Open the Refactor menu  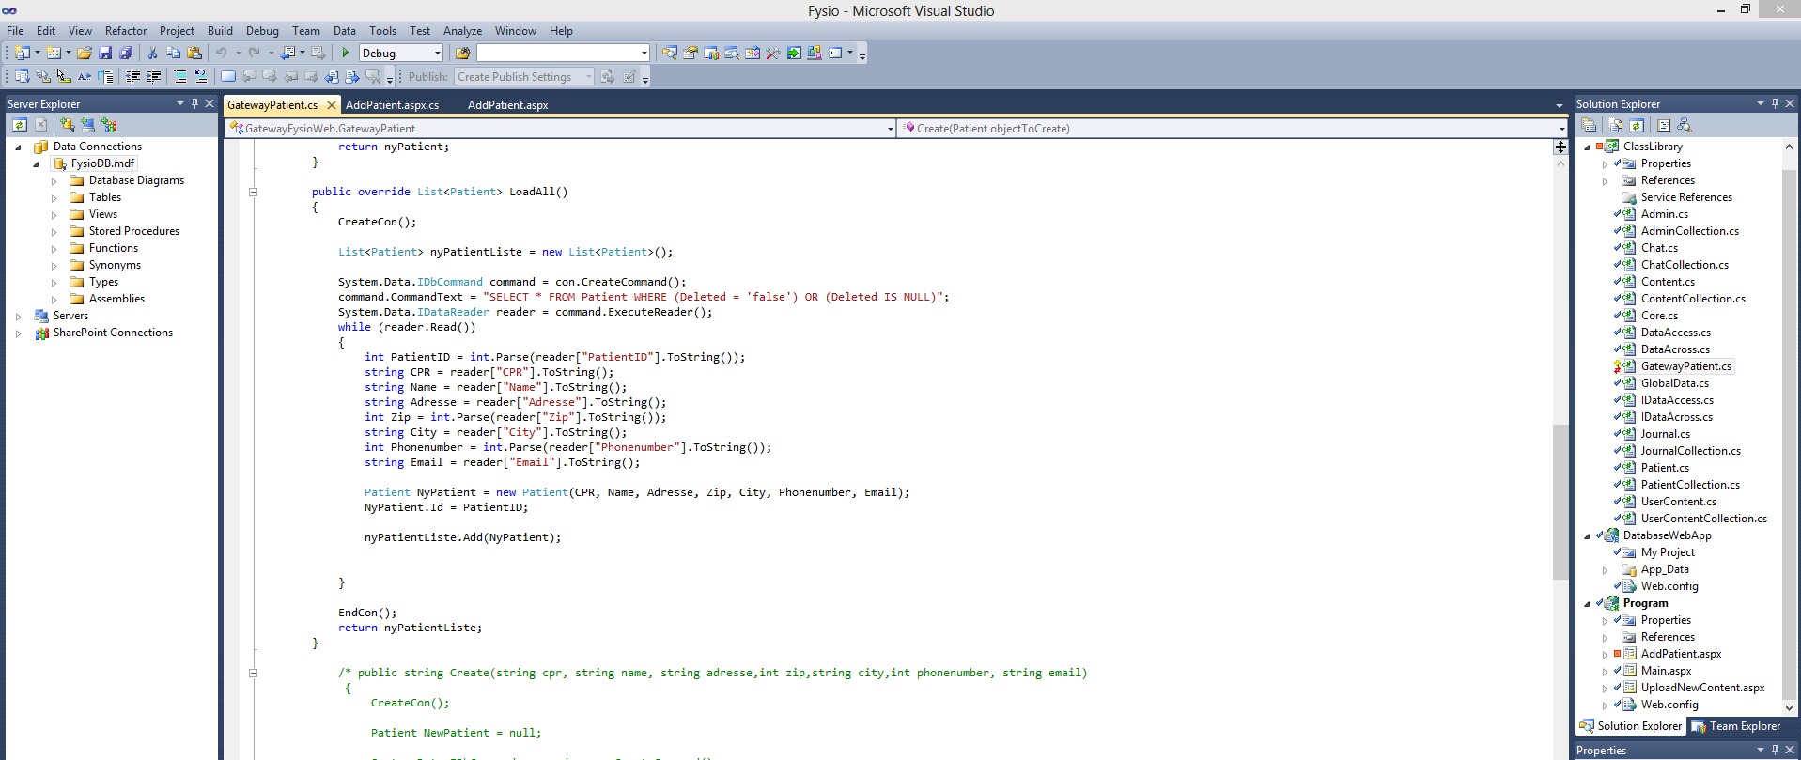pos(126,31)
